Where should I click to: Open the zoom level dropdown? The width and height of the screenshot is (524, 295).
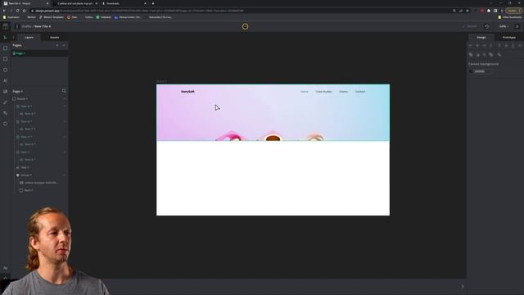click(504, 26)
